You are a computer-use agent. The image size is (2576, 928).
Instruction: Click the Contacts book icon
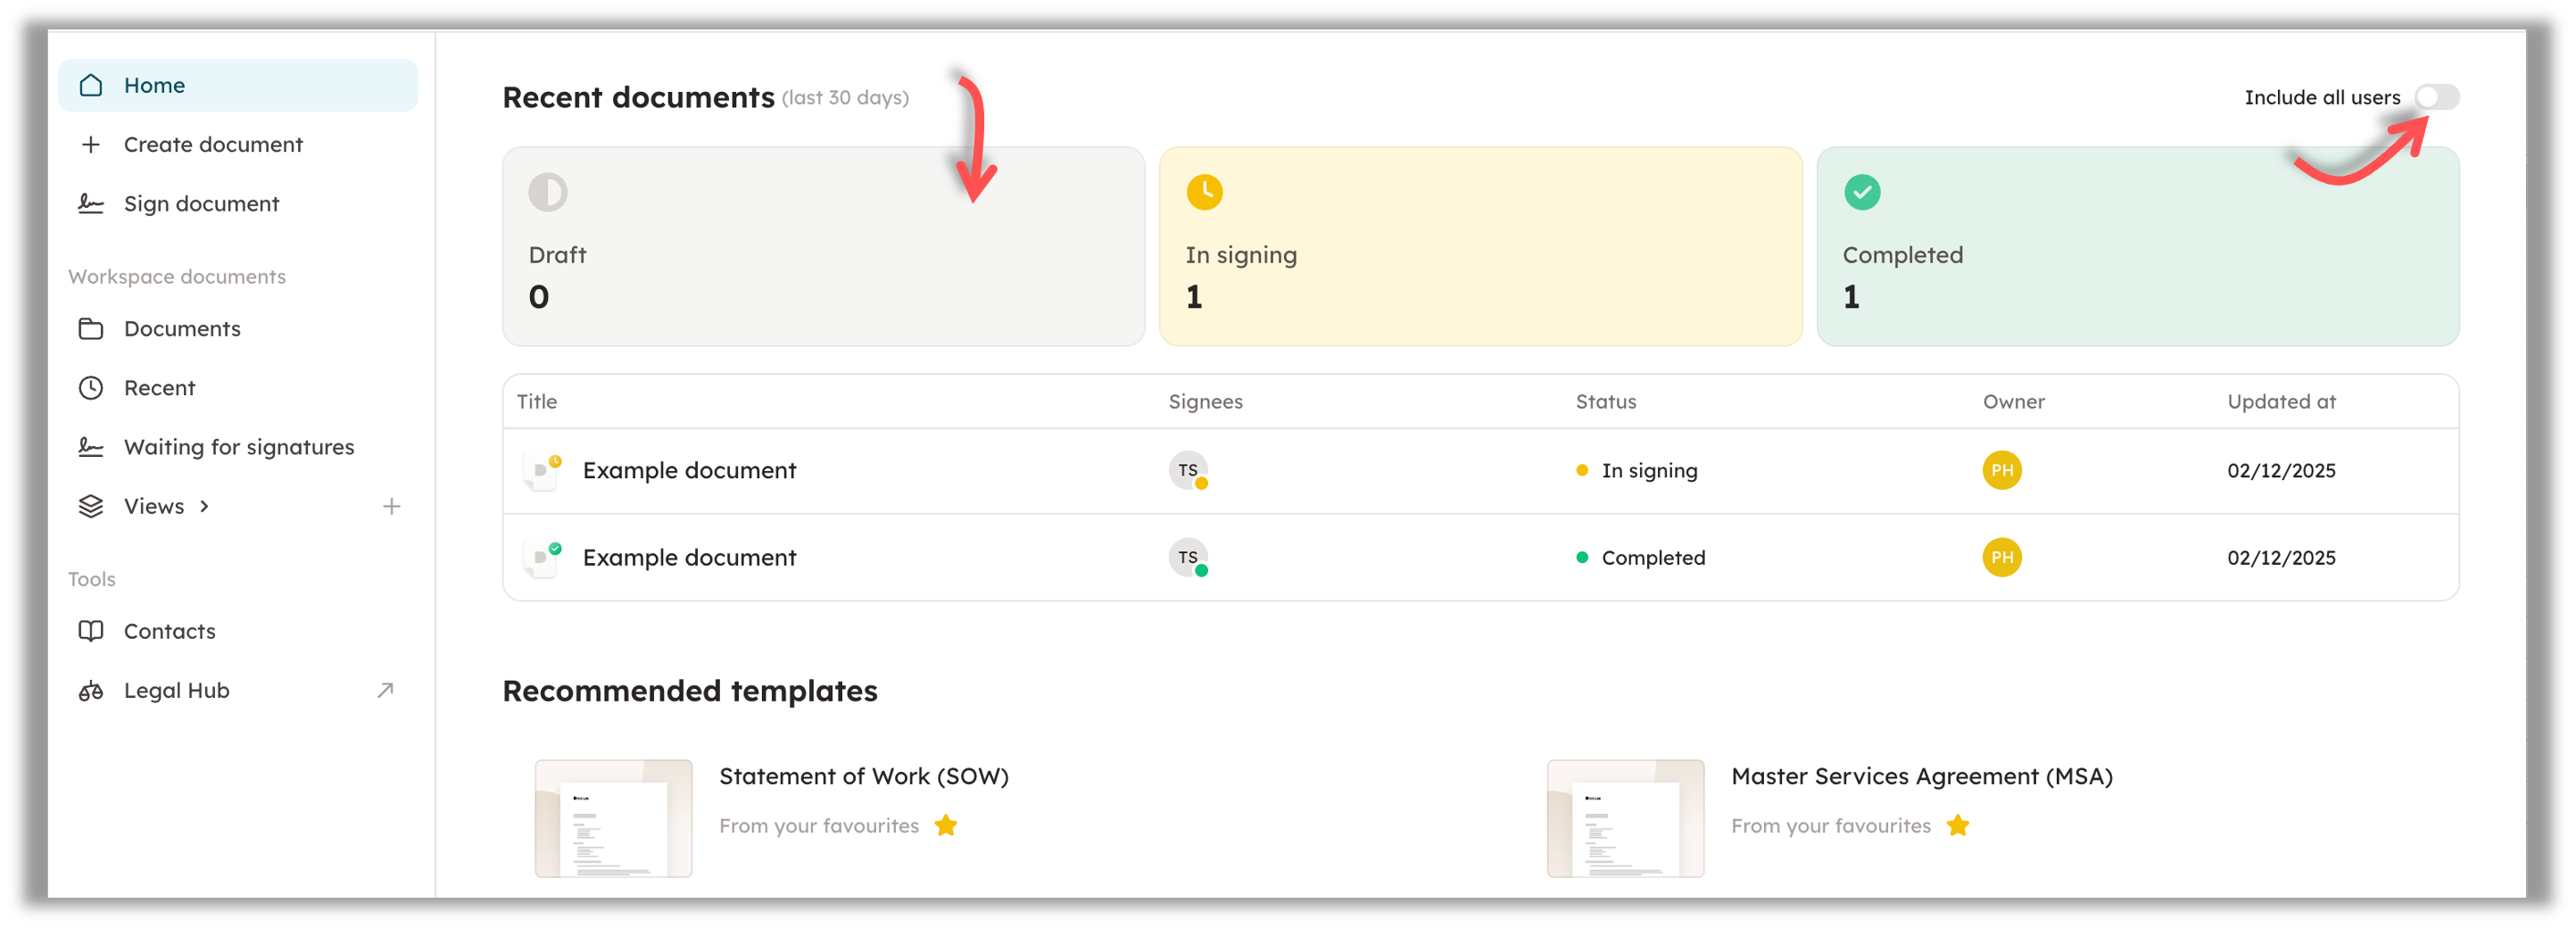[x=91, y=631]
